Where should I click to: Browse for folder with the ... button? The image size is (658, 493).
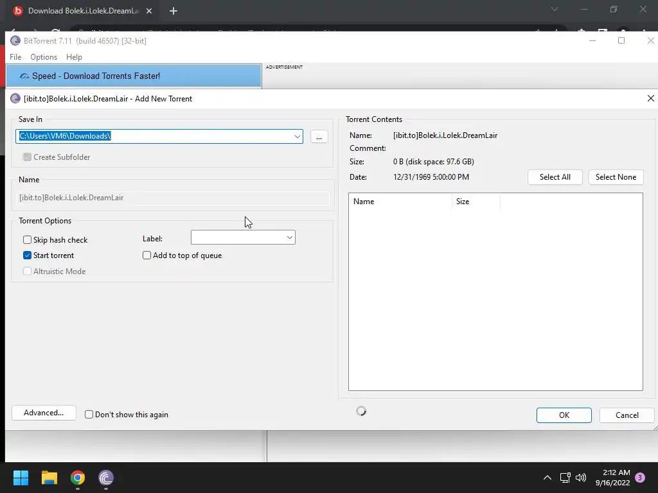tap(319, 137)
